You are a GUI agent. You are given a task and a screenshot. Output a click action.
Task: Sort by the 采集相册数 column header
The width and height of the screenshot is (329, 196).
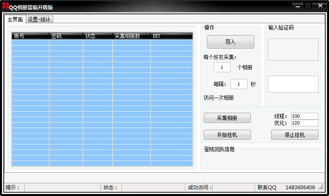point(131,36)
